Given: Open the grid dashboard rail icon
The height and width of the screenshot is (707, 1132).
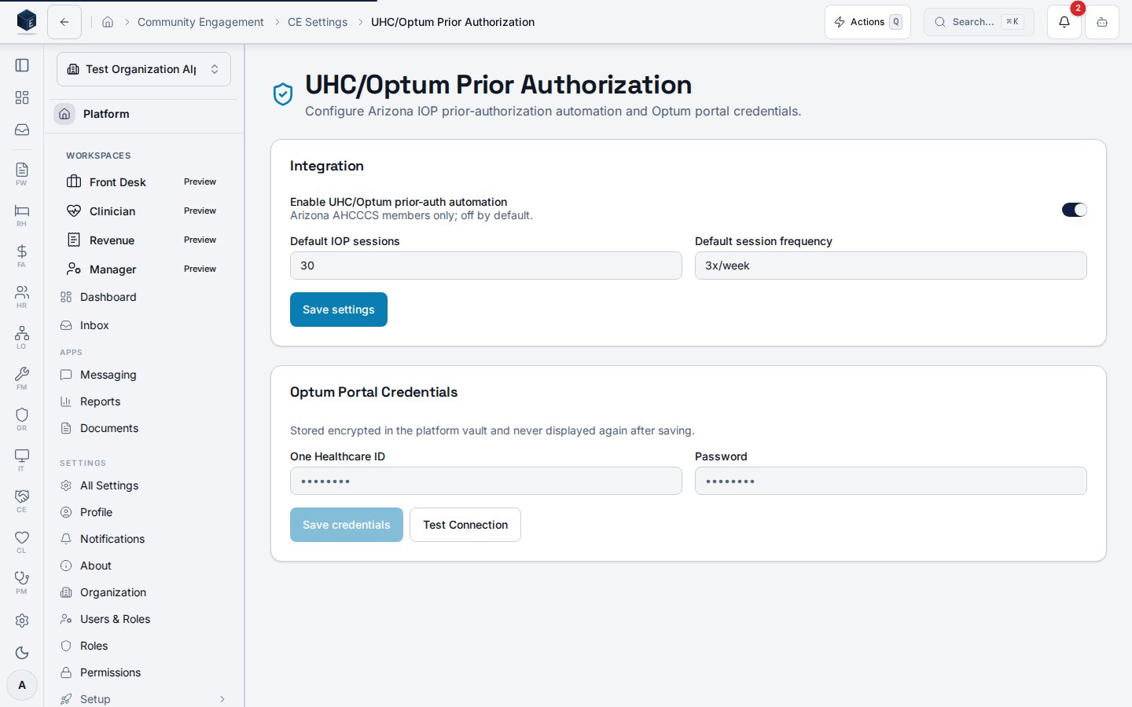Looking at the screenshot, I should click(22, 97).
